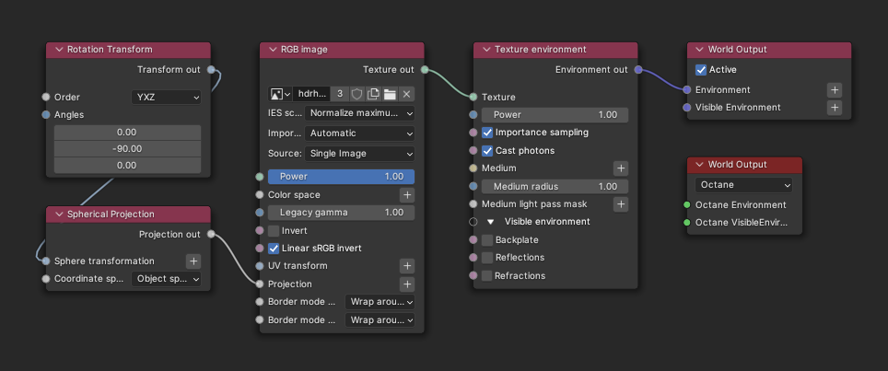This screenshot has width=888, height=371.
Task: Enable the Backplate checkbox
Action: (488, 239)
